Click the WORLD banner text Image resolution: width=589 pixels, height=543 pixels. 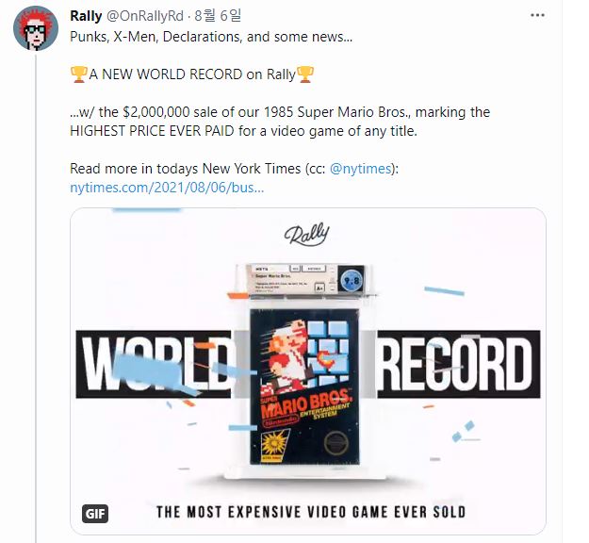click(155, 364)
